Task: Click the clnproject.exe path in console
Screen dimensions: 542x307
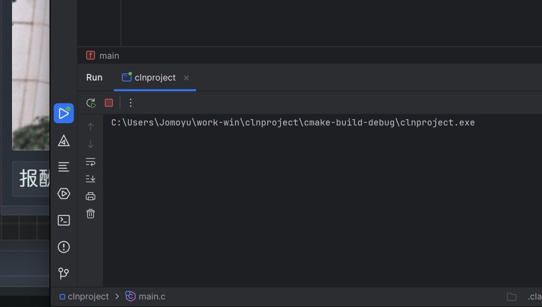Action: [x=293, y=123]
